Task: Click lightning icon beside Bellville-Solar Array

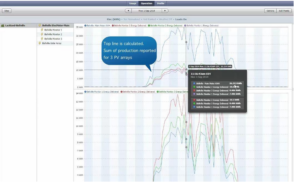Action: [x=40, y=43]
